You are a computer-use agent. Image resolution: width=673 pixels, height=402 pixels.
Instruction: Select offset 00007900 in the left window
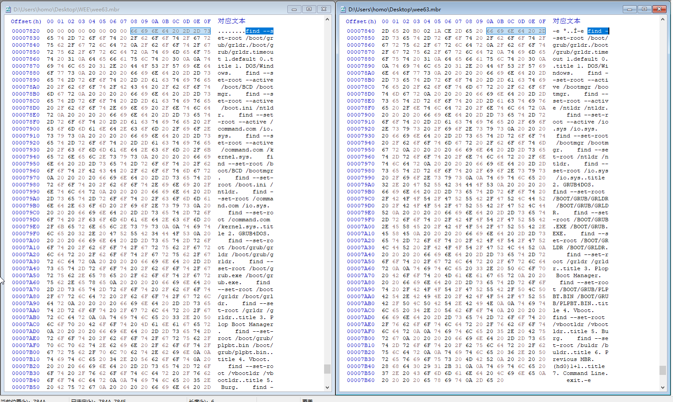[x=26, y=129]
